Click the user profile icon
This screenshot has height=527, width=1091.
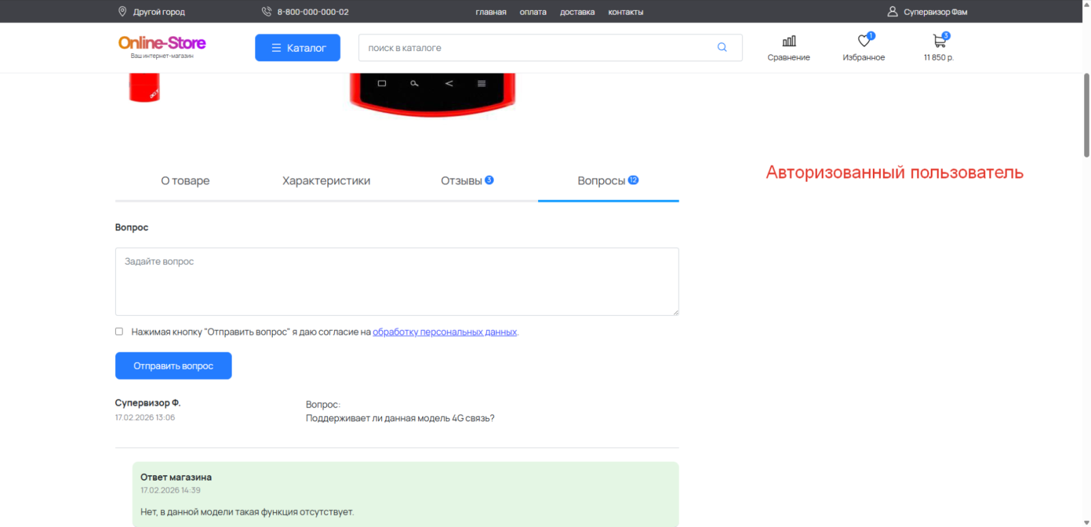tap(892, 12)
